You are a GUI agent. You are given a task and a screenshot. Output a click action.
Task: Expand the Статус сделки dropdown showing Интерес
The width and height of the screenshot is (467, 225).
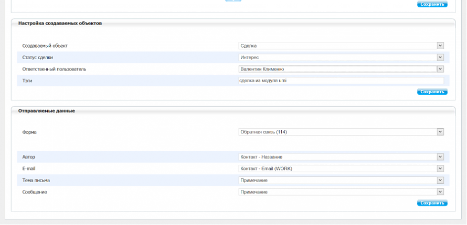(x=341, y=58)
